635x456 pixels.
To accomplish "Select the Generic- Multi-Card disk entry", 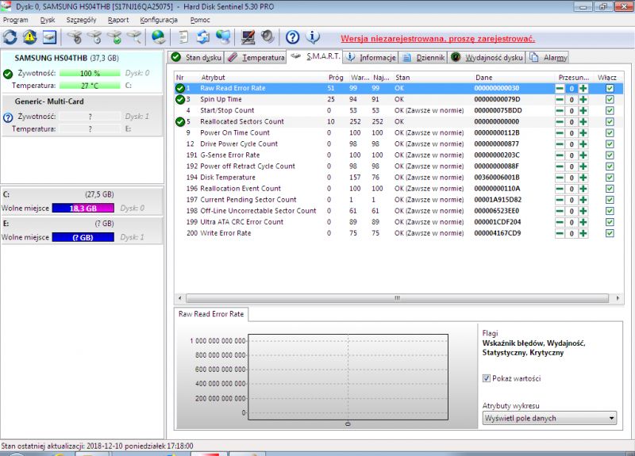I will (x=83, y=115).
